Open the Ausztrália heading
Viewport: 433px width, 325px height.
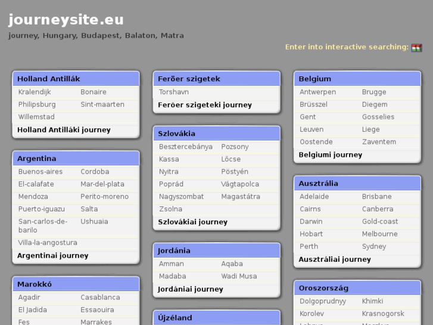pos(319,184)
